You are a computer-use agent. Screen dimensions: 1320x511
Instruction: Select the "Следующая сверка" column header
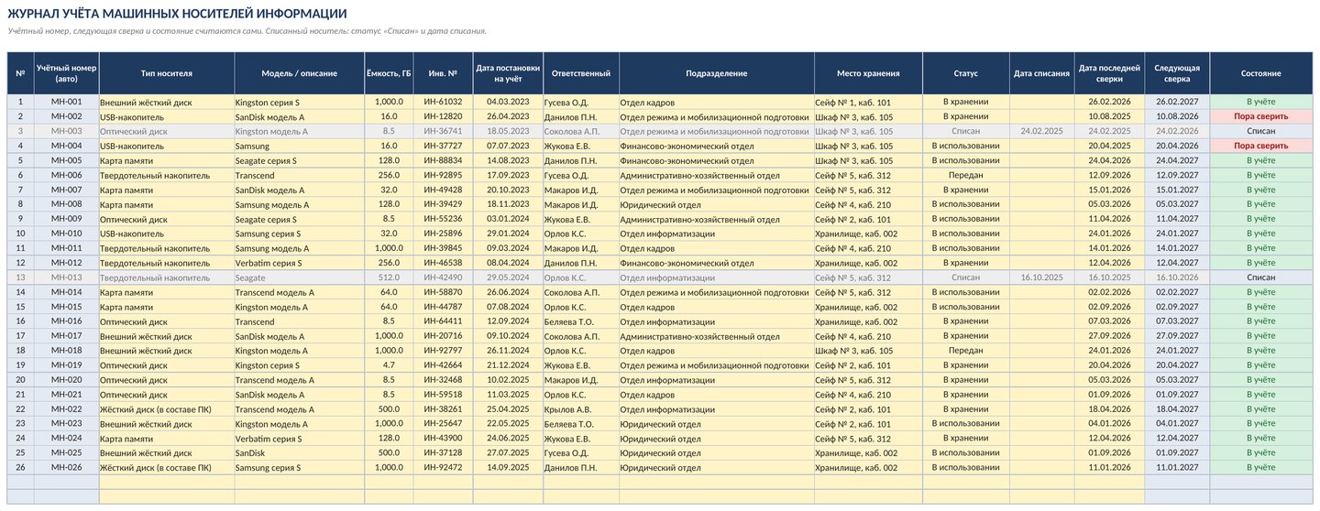(x=1177, y=73)
